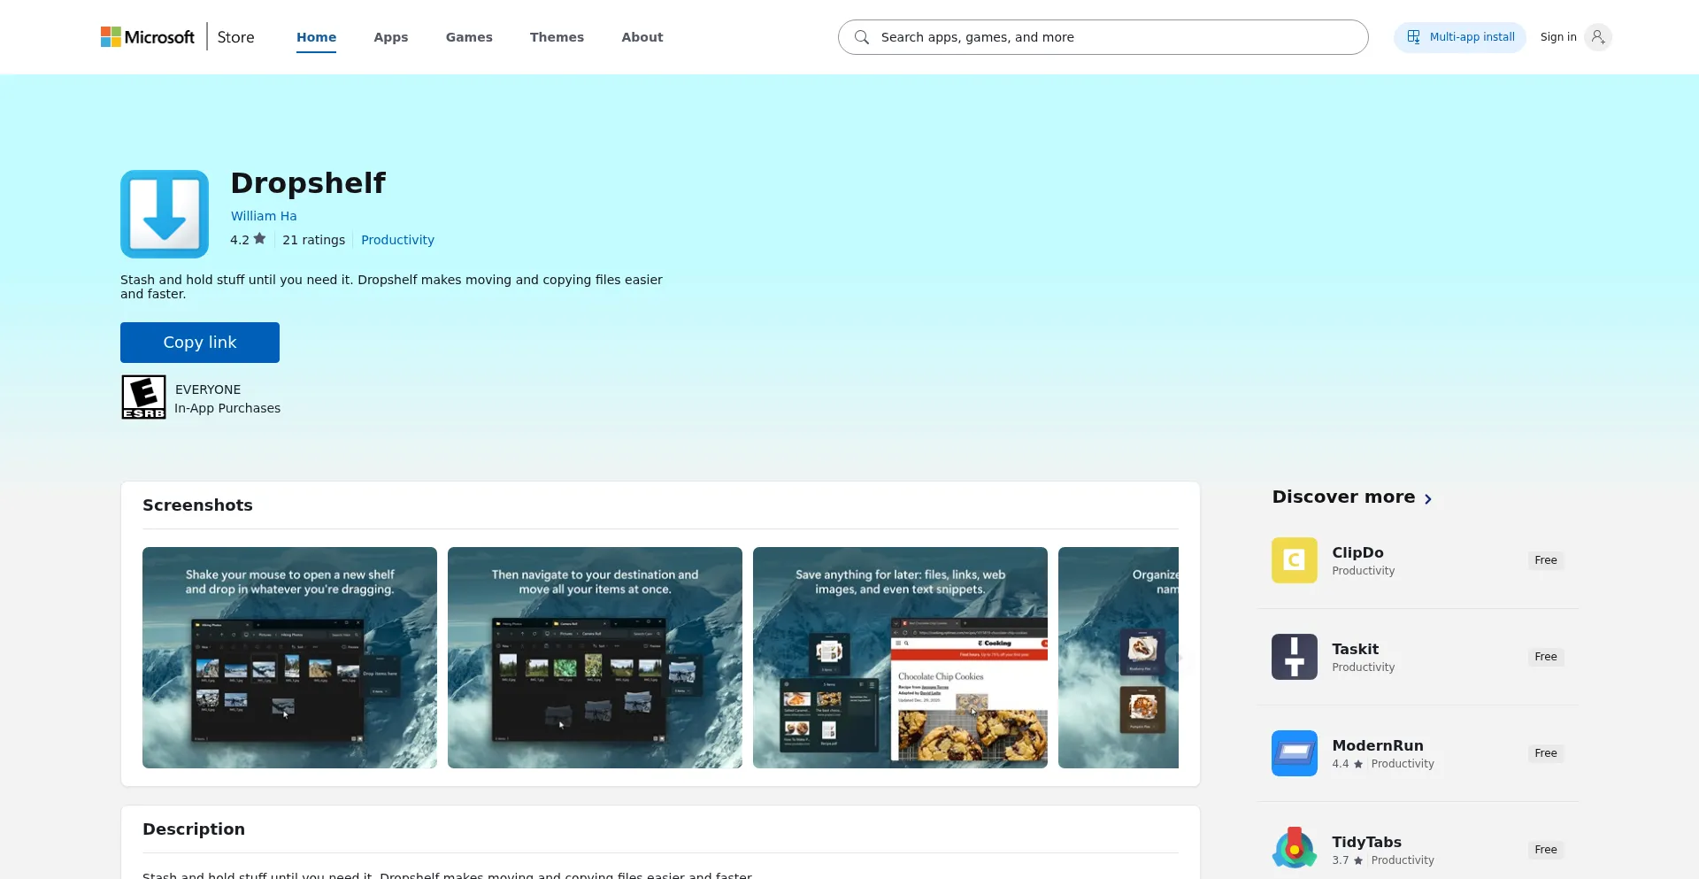
Task: Click the search magnifier icon
Action: [x=861, y=37]
